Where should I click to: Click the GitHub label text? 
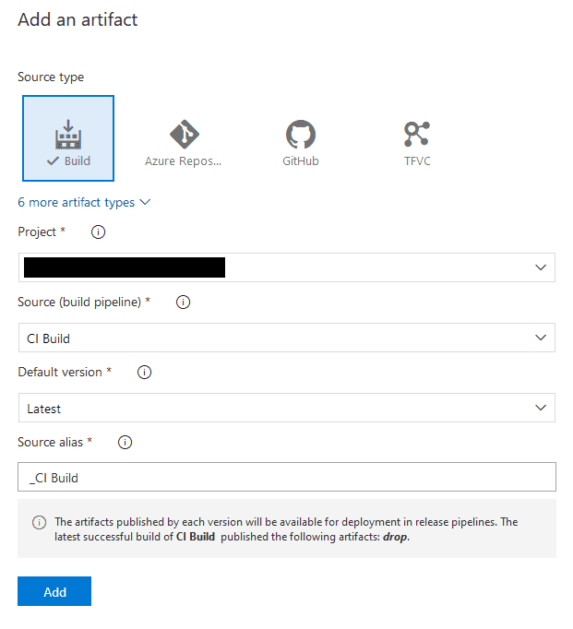pos(301,161)
